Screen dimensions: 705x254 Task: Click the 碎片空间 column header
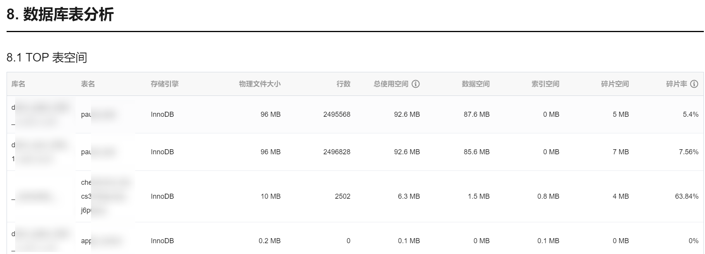[x=615, y=84]
